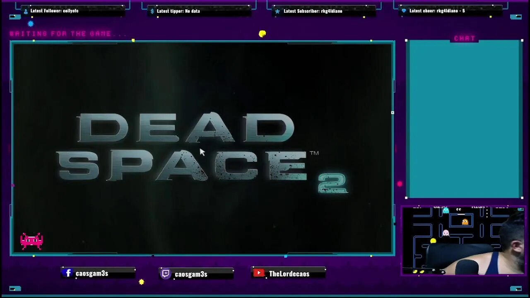Click the caosgam3s Facebook label
The image size is (530, 298).
pyautogui.click(x=92, y=273)
